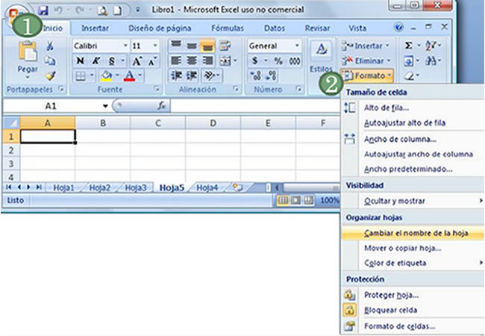This screenshot has height=336, width=485.
Task: Open the Calibri font name dropdown
Action: 100,46
